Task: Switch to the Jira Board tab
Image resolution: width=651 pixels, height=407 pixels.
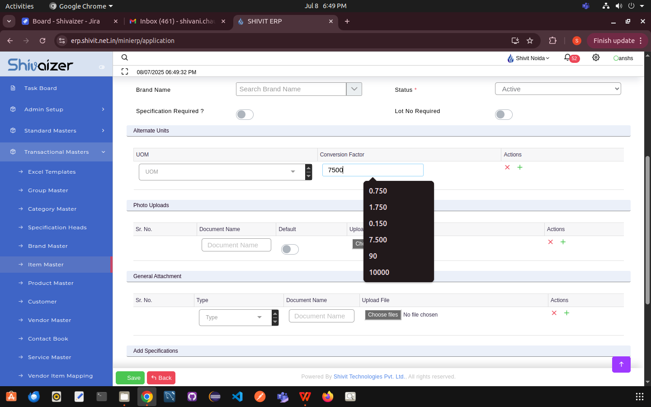Action: coord(66,21)
